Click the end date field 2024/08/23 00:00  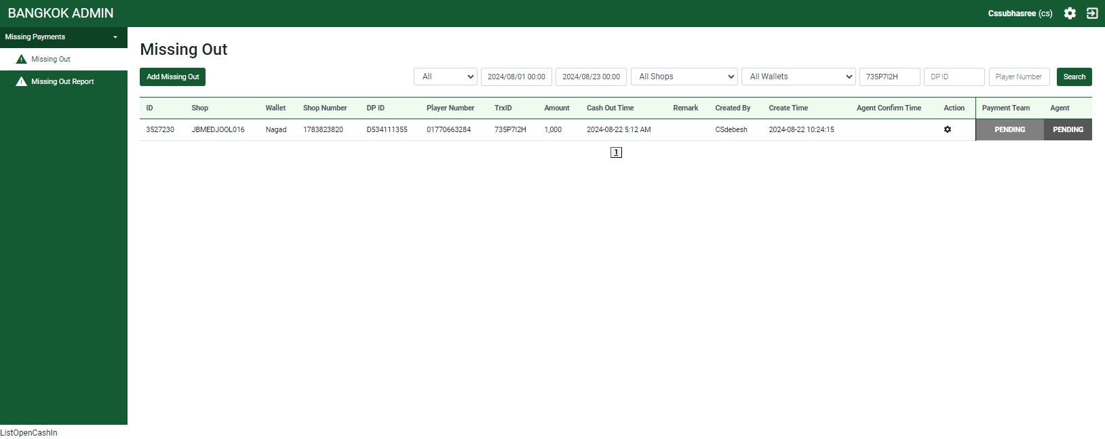pyautogui.click(x=591, y=77)
